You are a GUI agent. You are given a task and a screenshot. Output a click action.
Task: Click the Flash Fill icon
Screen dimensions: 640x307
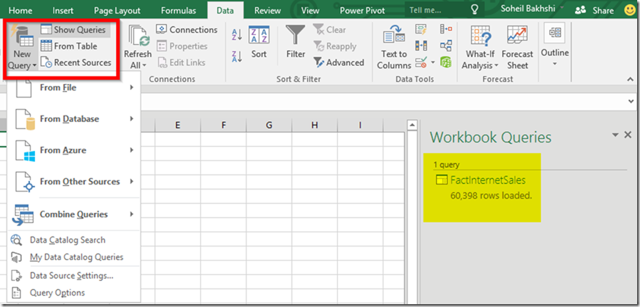(x=420, y=29)
